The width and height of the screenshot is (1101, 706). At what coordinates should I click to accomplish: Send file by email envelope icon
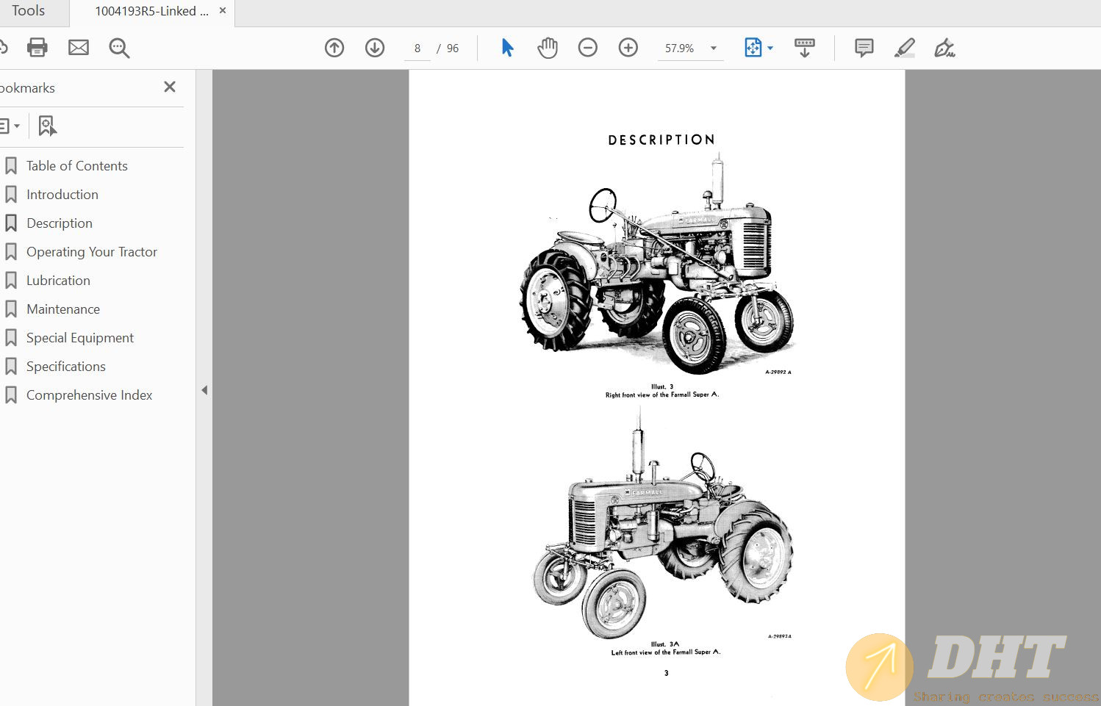click(79, 48)
